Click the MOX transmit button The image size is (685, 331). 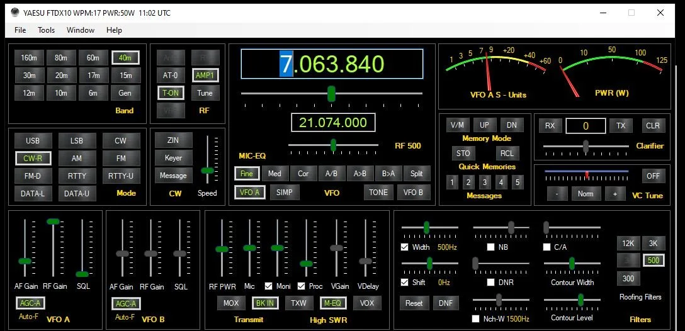(x=231, y=303)
